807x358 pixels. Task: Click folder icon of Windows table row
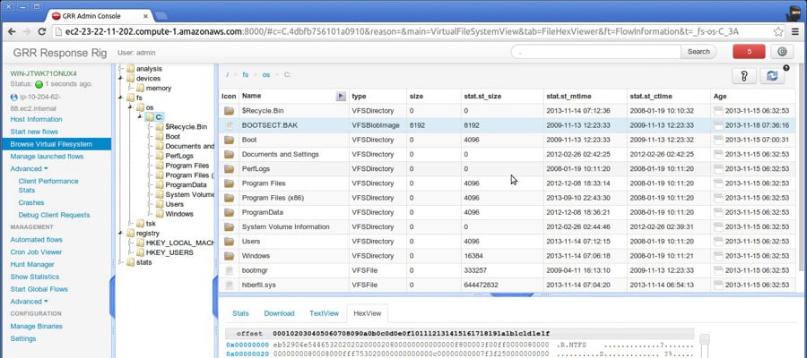point(229,256)
